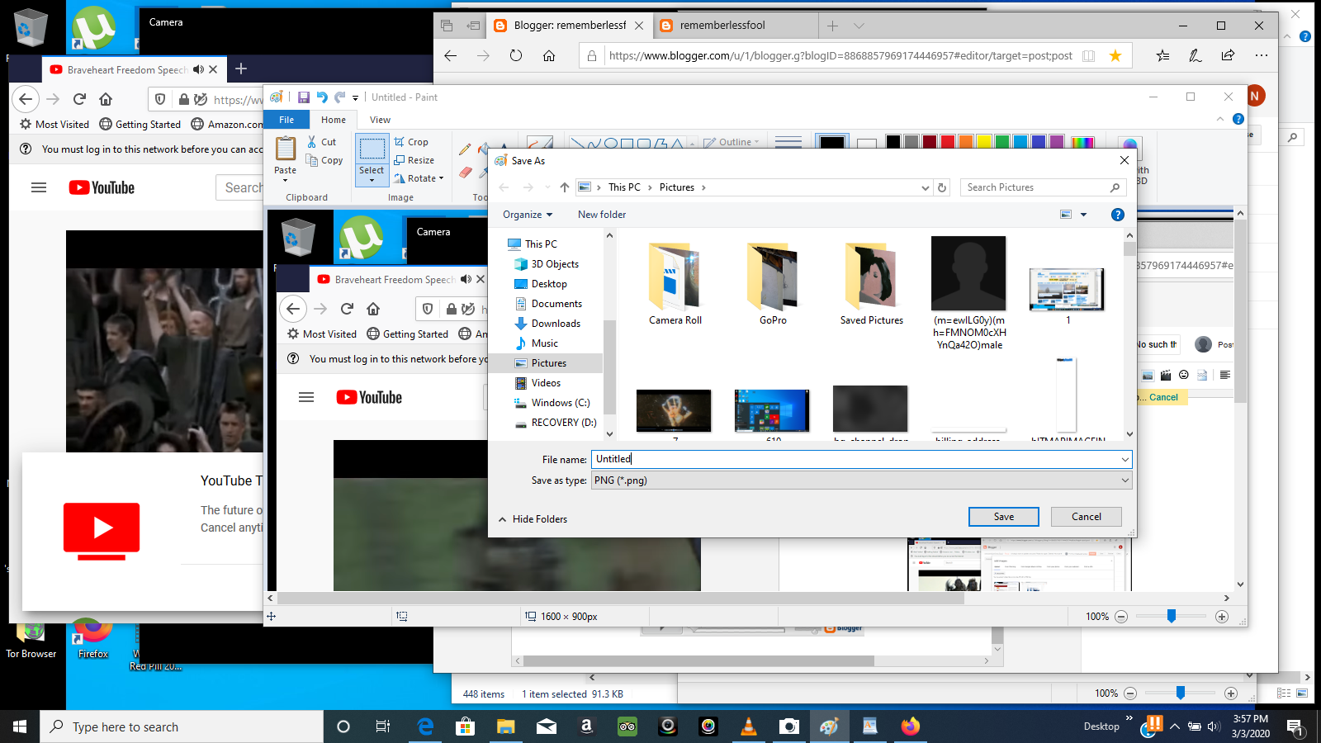Open the File menu in Paint

point(286,120)
